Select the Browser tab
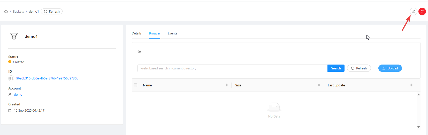This screenshot has height=135, width=428. (x=155, y=33)
